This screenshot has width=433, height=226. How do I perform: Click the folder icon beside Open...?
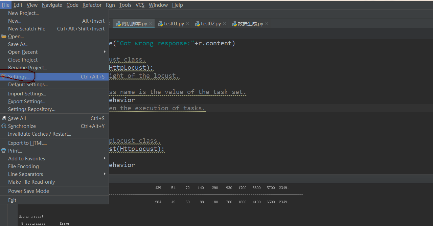pyautogui.click(x=4, y=37)
